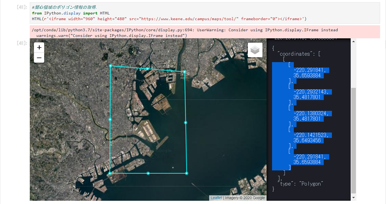Screen dimensions: 386x204
Task: Click the UserWarning output message
Action: tap(204, 32)
